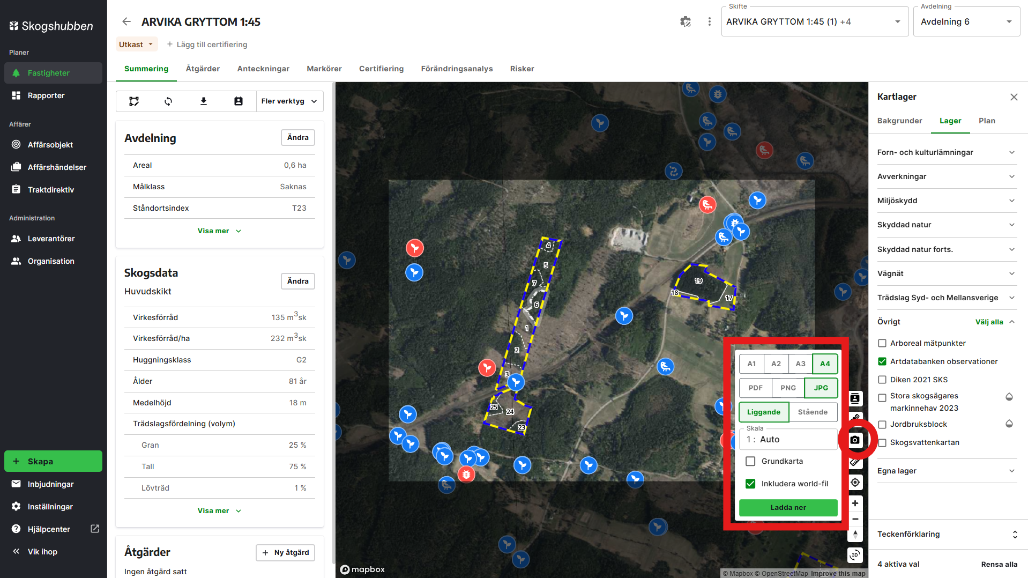The image size is (1028, 578).
Task: Enable the Diken 2021 SKS layer
Action: [882, 380]
